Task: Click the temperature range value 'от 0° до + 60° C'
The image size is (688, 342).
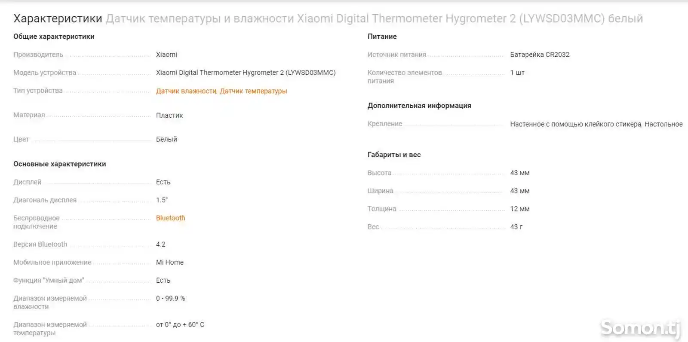Action: click(180, 325)
